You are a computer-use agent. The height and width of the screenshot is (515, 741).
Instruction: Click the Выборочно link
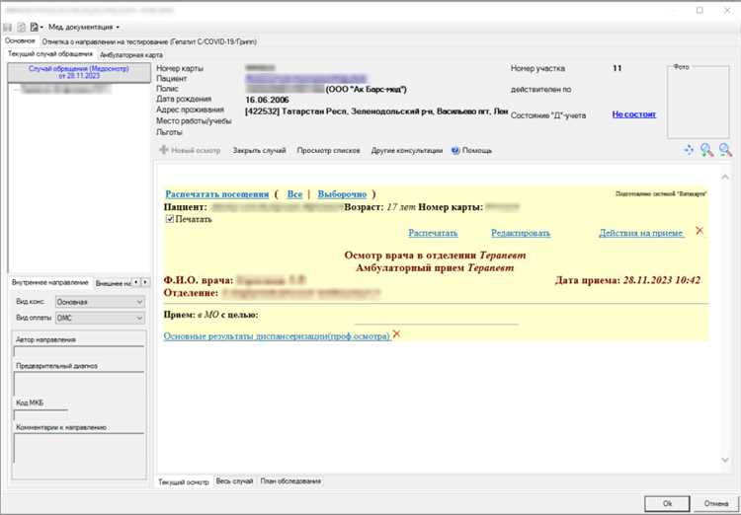(x=342, y=194)
